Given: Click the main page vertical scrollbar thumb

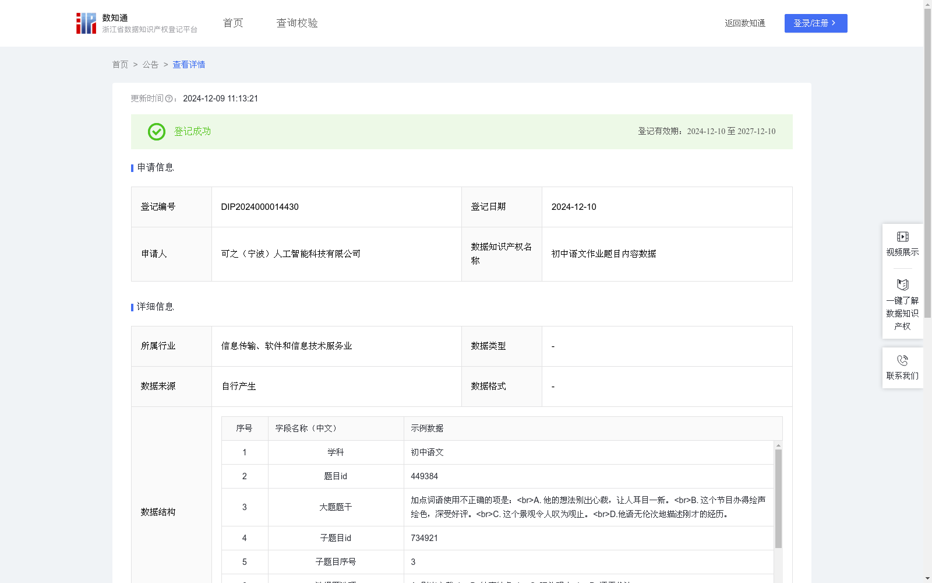Looking at the screenshot, I should [927, 163].
